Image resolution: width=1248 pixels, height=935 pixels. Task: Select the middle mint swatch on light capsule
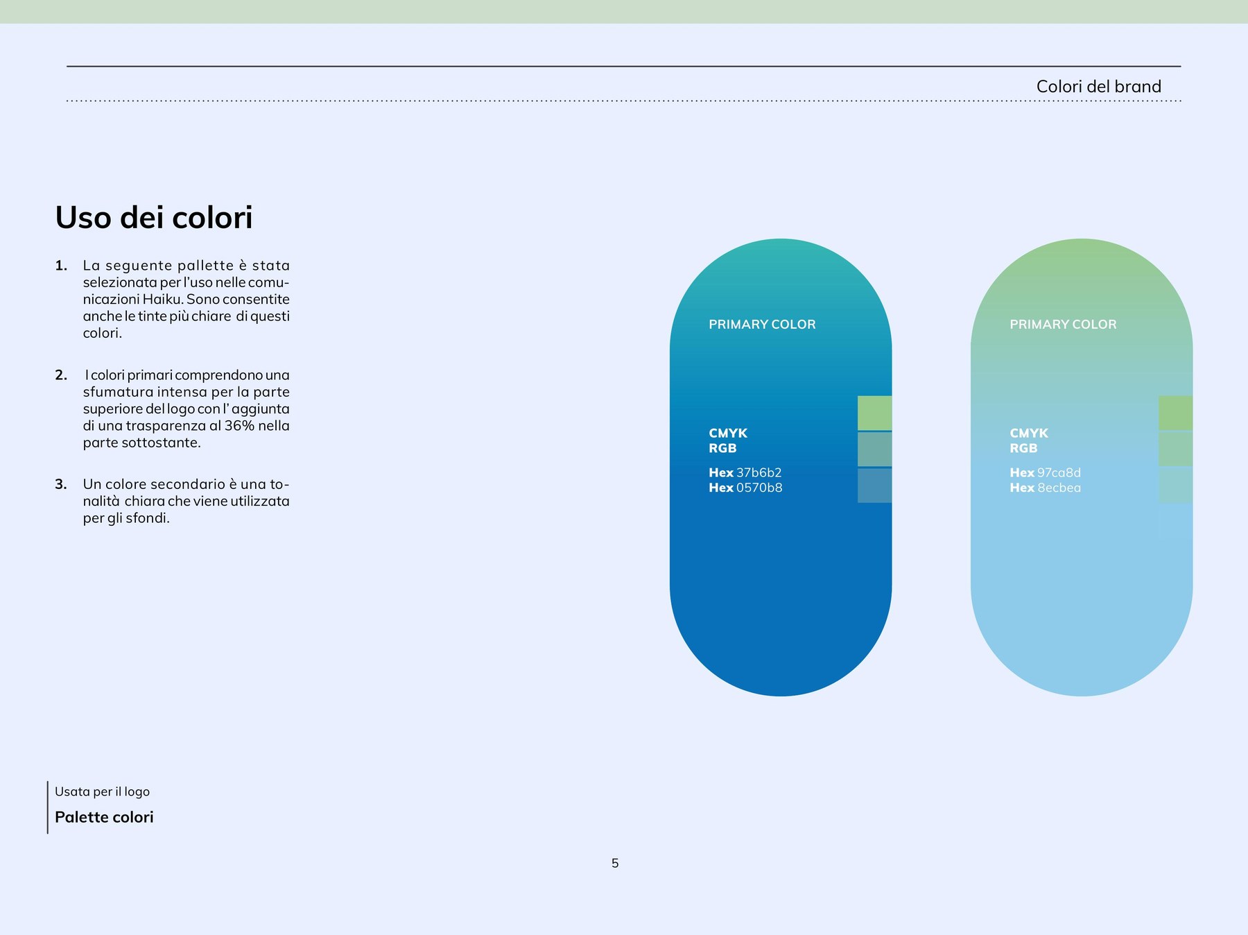(1176, 449)
